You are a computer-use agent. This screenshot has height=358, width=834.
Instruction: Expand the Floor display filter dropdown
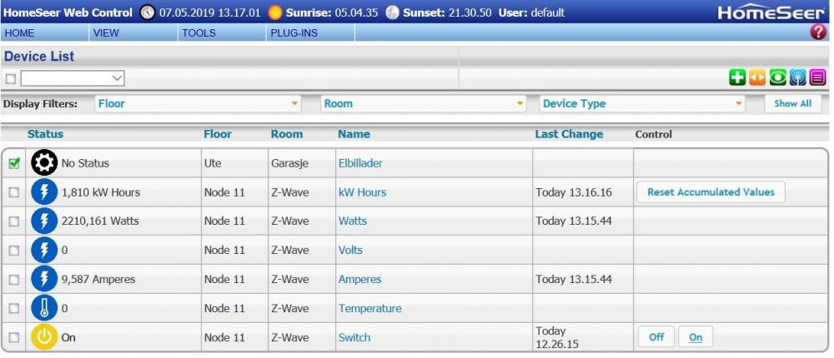198,104
